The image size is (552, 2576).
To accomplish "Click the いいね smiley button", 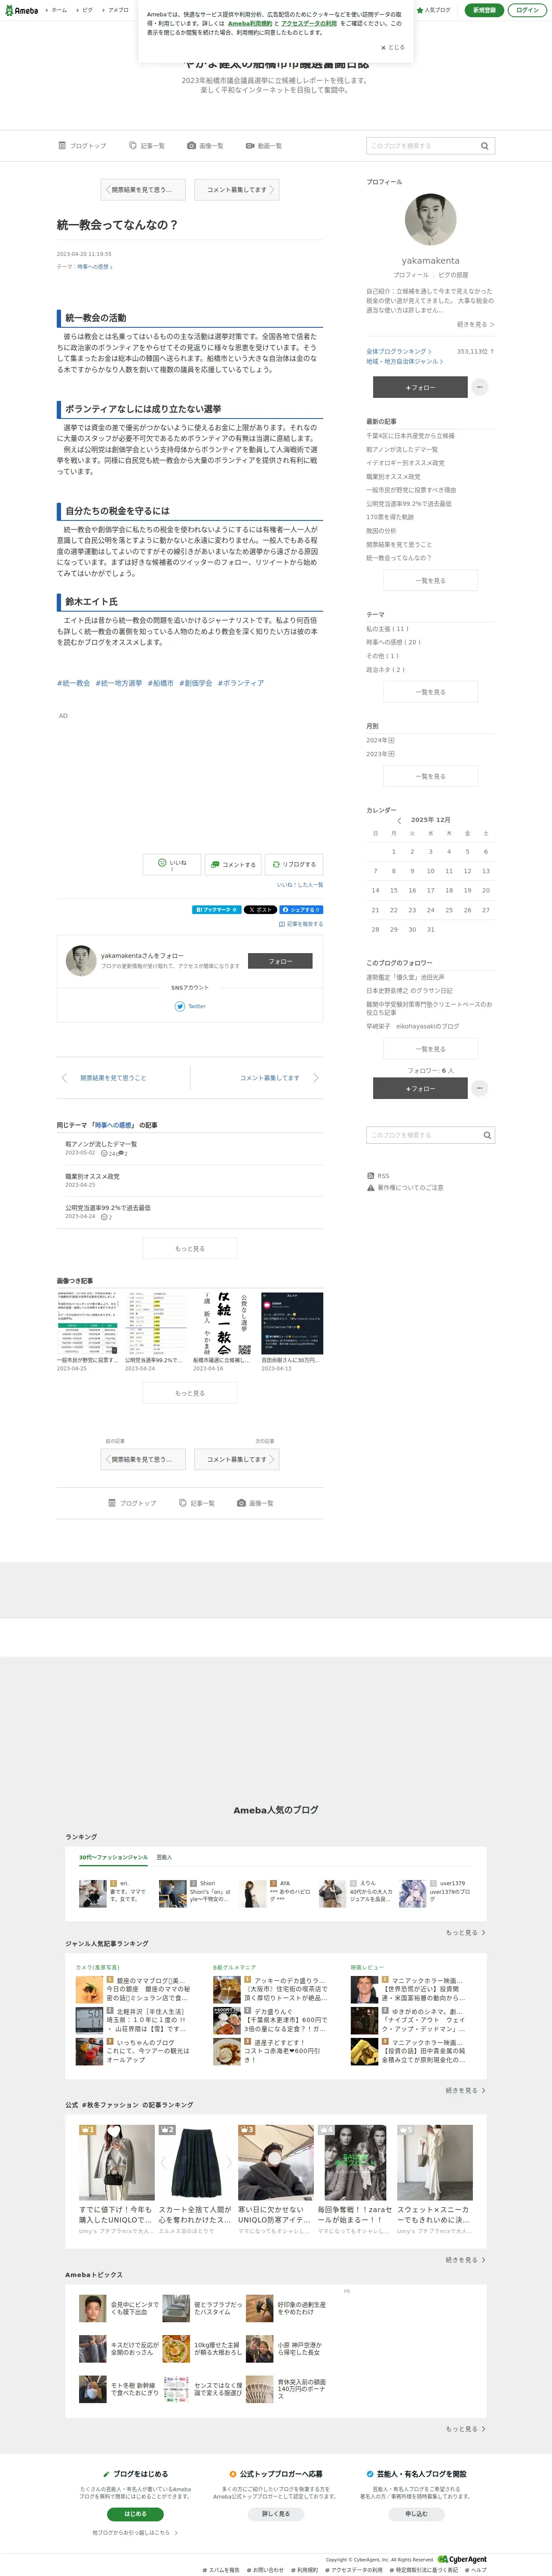I will click(x=171, y=864).
